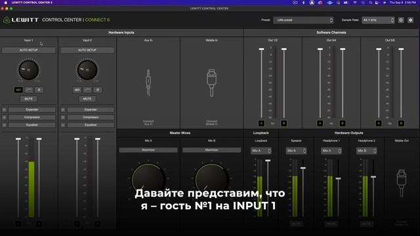Click the Master Mixes section header
420x236 pixels.
(180, 133)
